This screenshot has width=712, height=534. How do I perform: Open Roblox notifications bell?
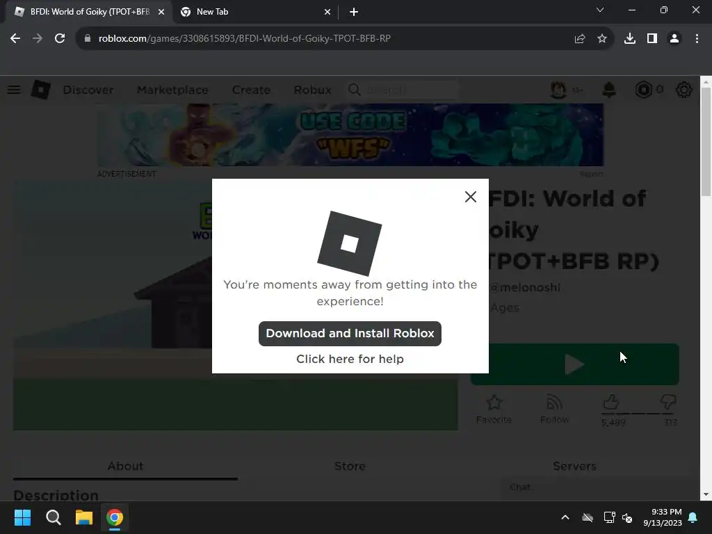[609, 90]
